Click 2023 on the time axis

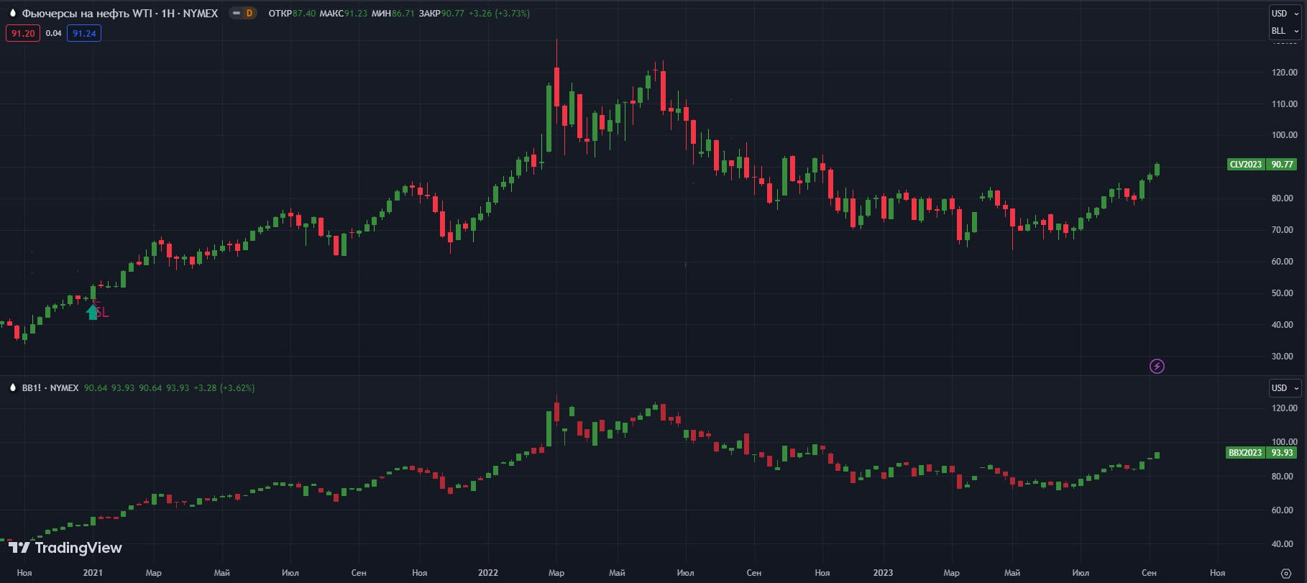click(883, 573)
